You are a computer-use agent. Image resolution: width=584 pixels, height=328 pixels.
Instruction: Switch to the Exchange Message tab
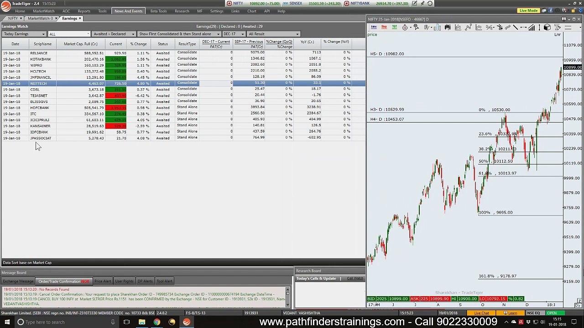tap(18, 281)
